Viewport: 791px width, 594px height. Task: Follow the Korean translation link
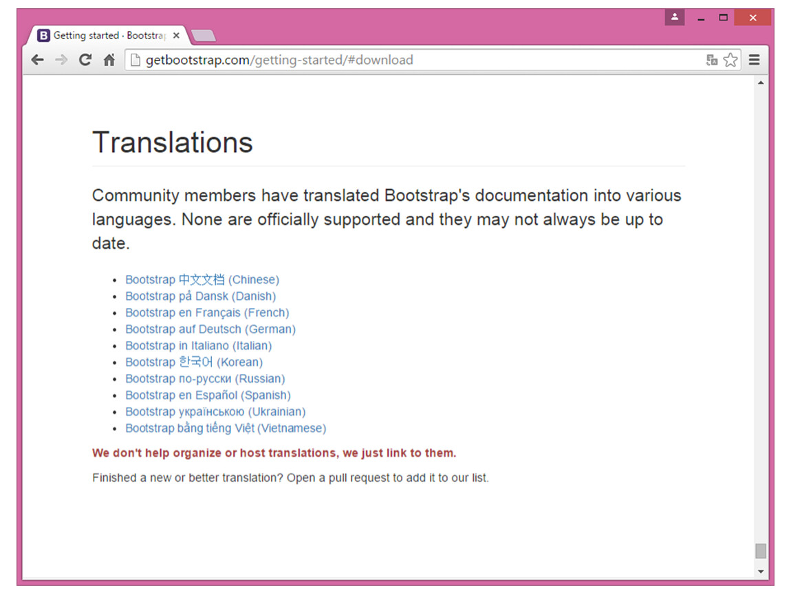pyautogui.click(x=193, y=362)
